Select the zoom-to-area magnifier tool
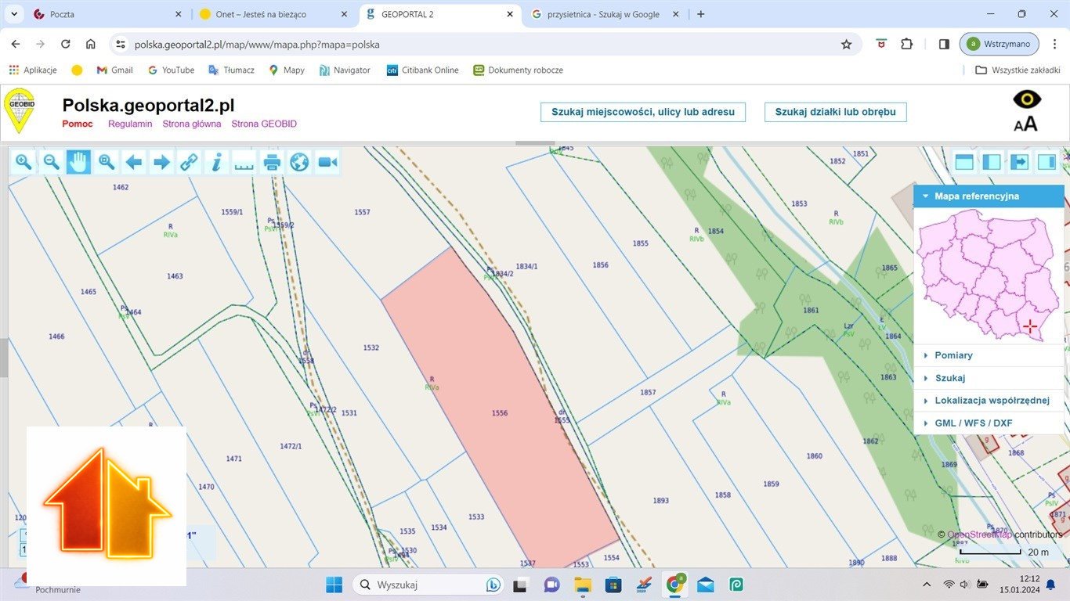Screen dimensions: 1070x601 coord(107,162)
